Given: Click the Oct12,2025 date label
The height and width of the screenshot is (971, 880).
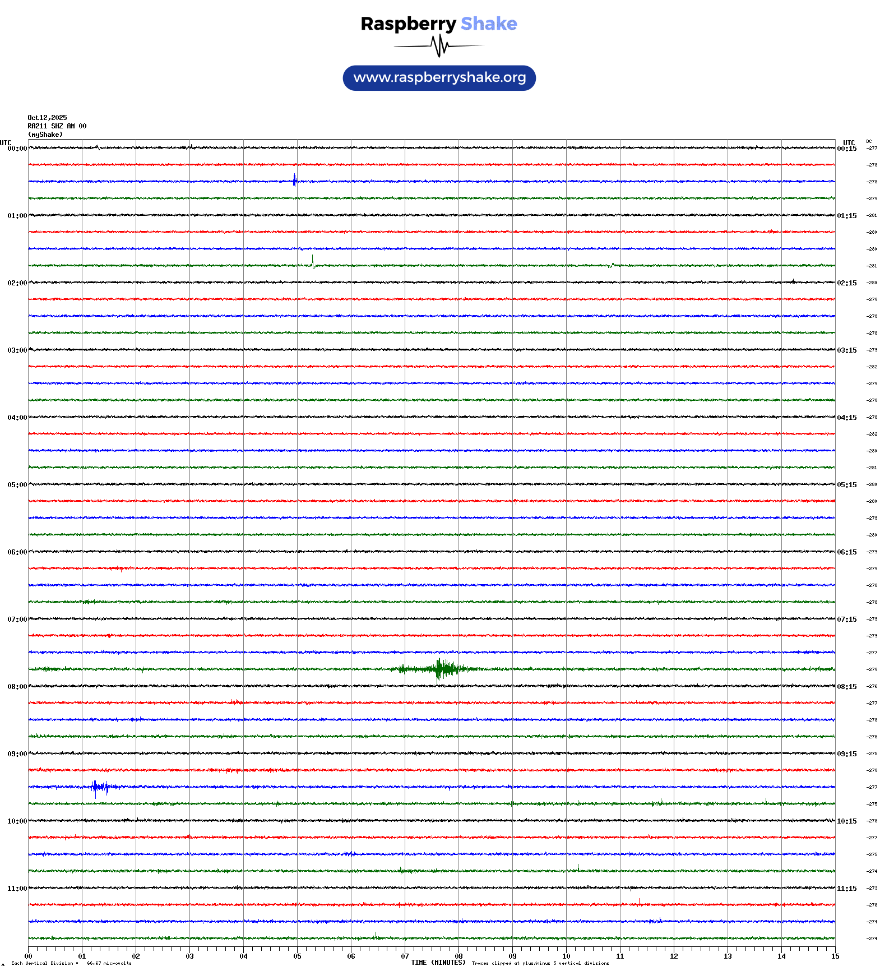Looking at the screenshot, I should (x=47, y=118).
